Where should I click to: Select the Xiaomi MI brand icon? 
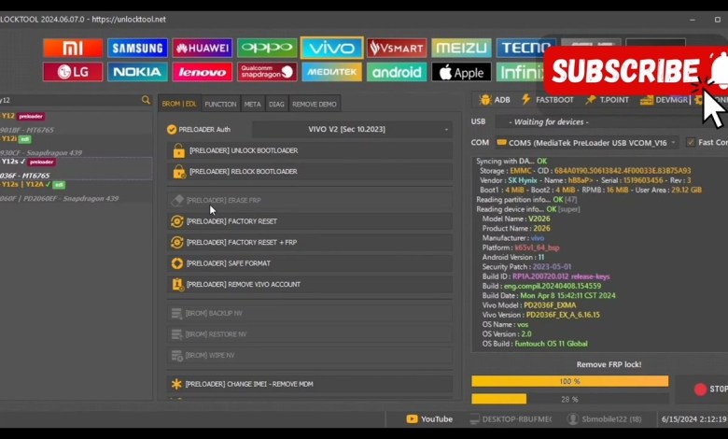[73, 48]
